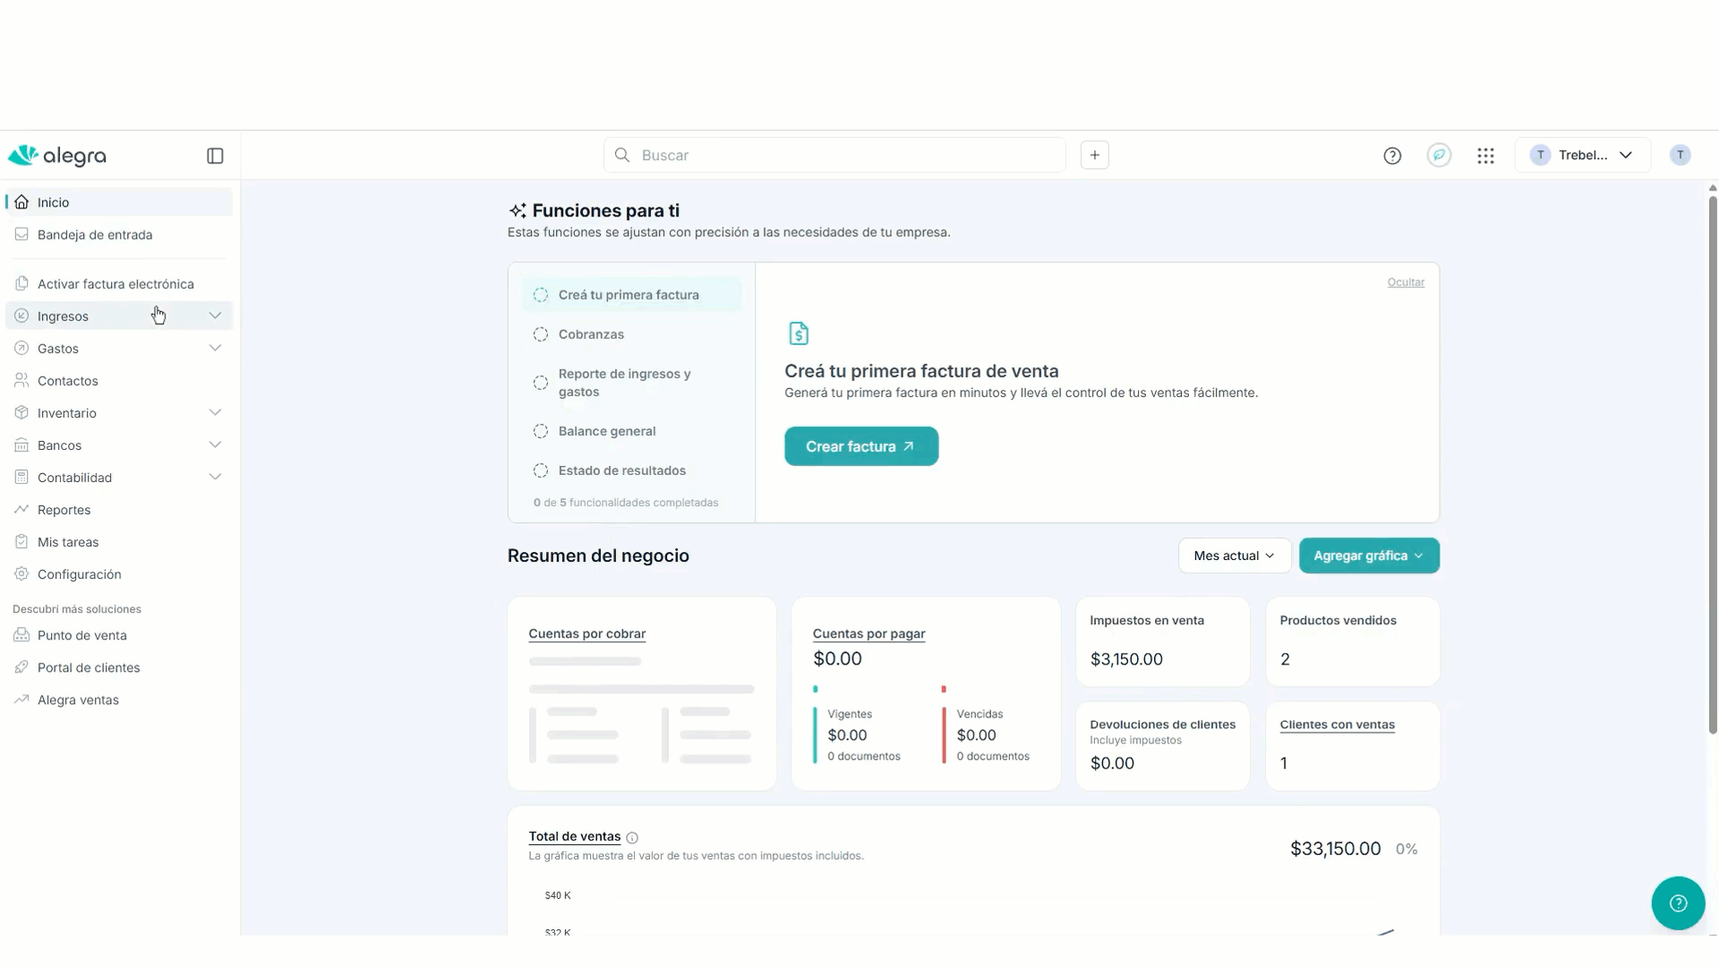Go to Inicio in sidebar

click(x=119, y=202)
